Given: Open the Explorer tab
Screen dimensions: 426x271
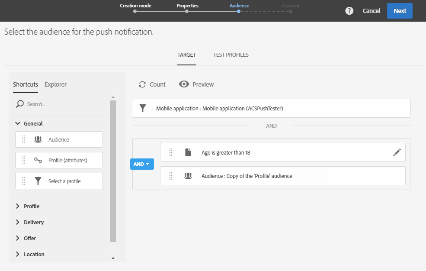Looking at the screenshot, I should [x=55, y=84].
